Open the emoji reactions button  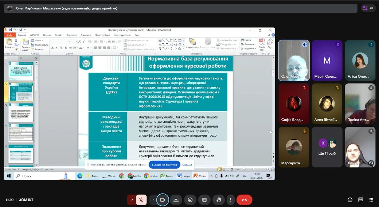(190, 200)
